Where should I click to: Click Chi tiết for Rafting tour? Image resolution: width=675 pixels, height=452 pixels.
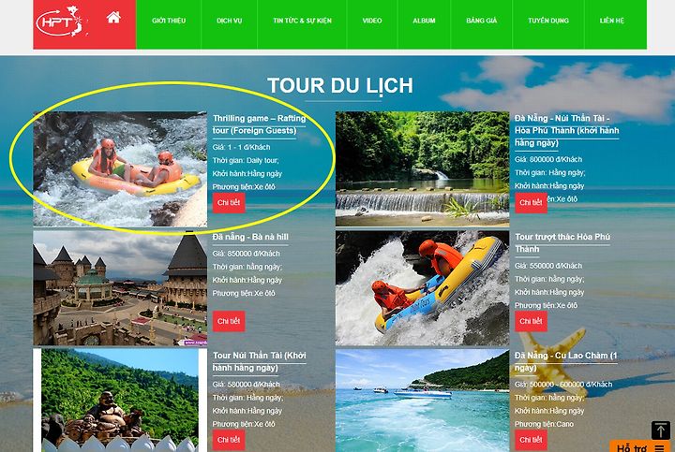tap(229, 203)
